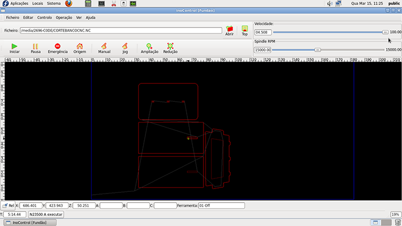Open the Ajuda menu

click(x=91, y=17)
